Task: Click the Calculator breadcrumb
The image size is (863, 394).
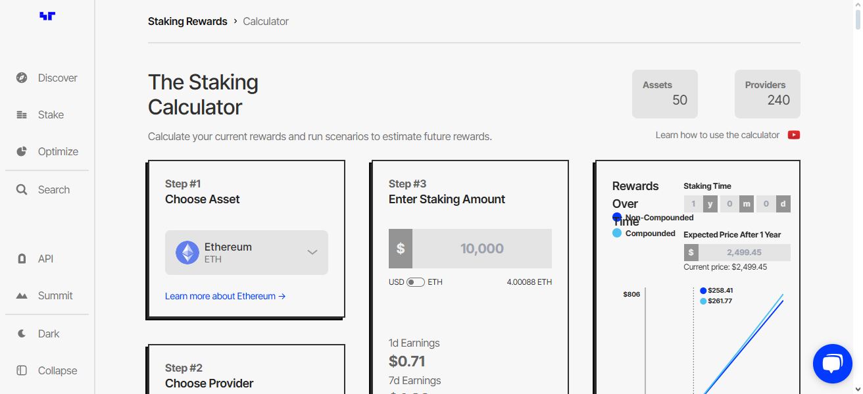Action: pos(266,21)
